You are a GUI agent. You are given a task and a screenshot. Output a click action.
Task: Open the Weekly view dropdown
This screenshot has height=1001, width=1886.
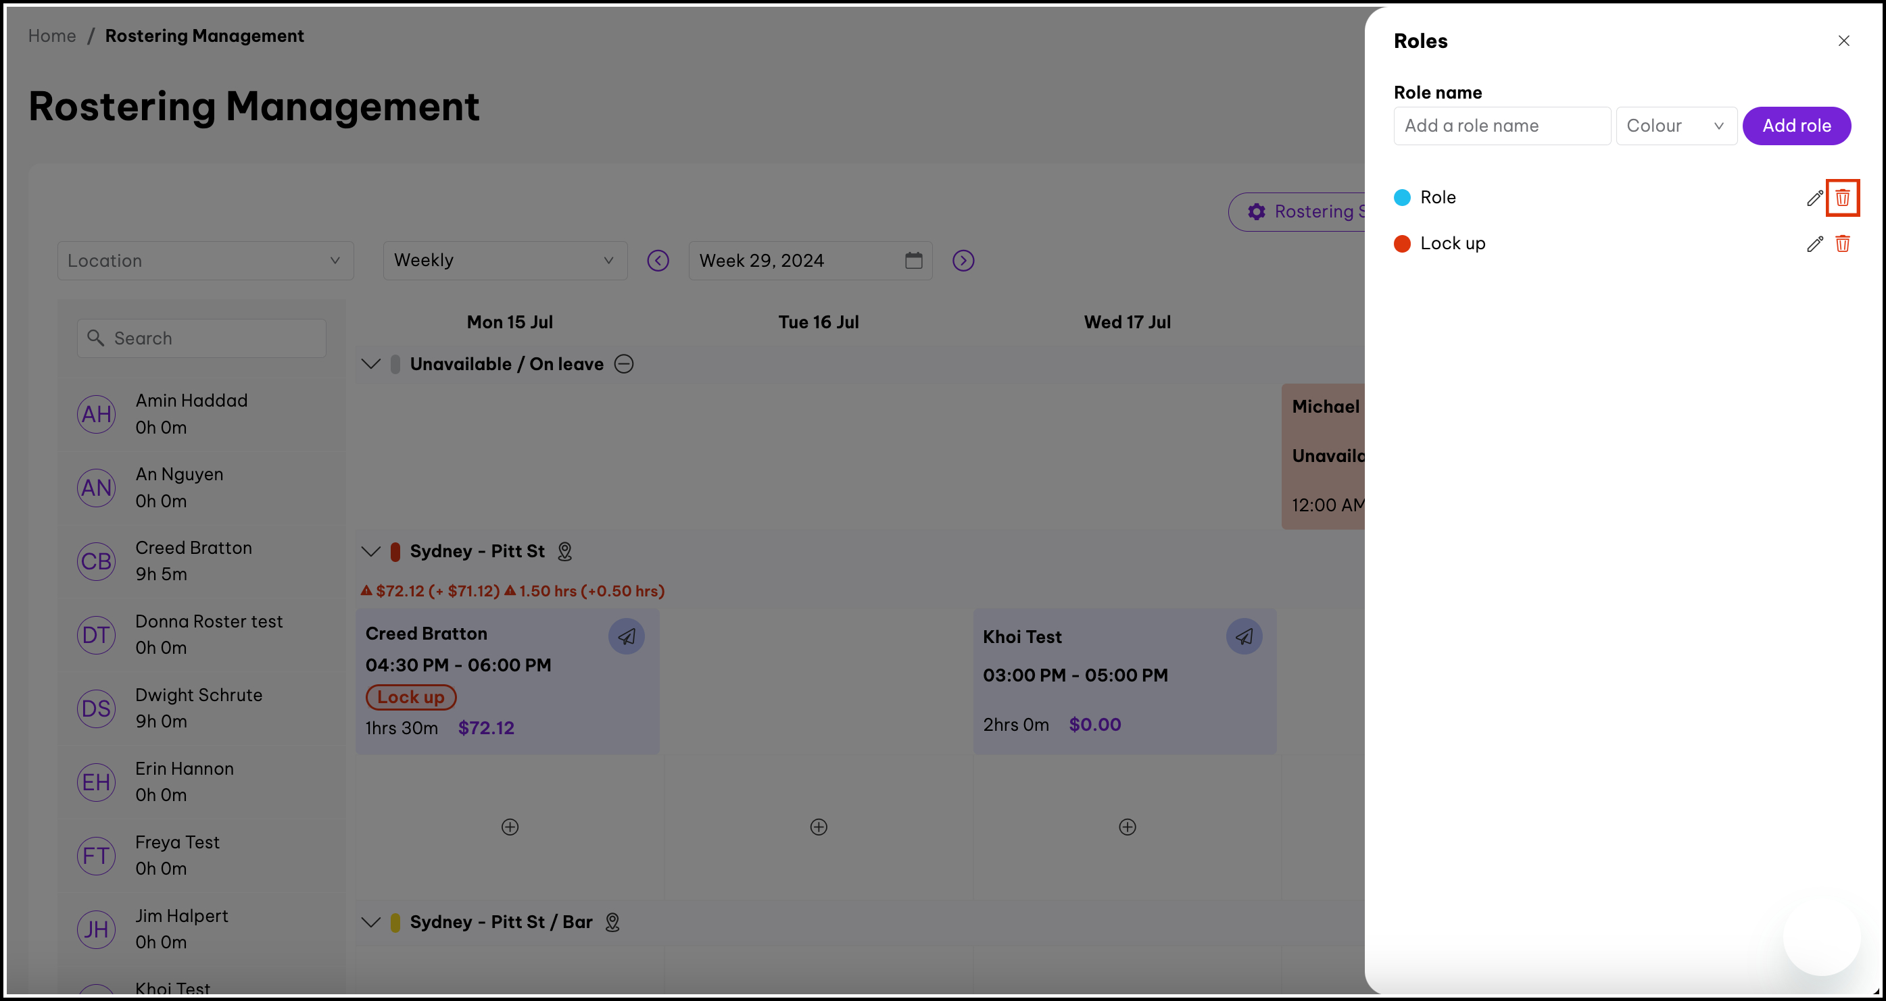click(504, 261)
